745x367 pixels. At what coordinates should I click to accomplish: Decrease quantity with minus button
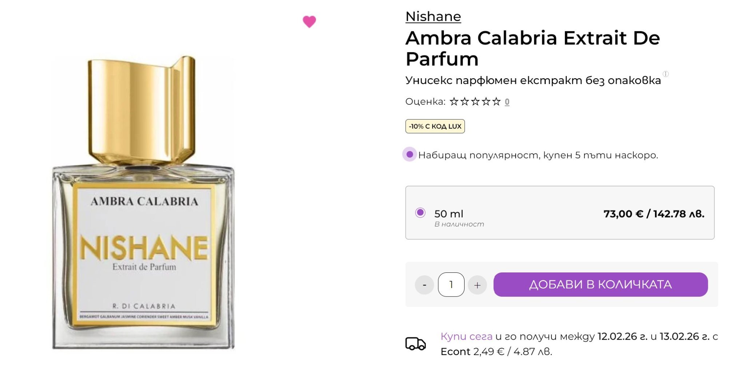pos(424,285)
